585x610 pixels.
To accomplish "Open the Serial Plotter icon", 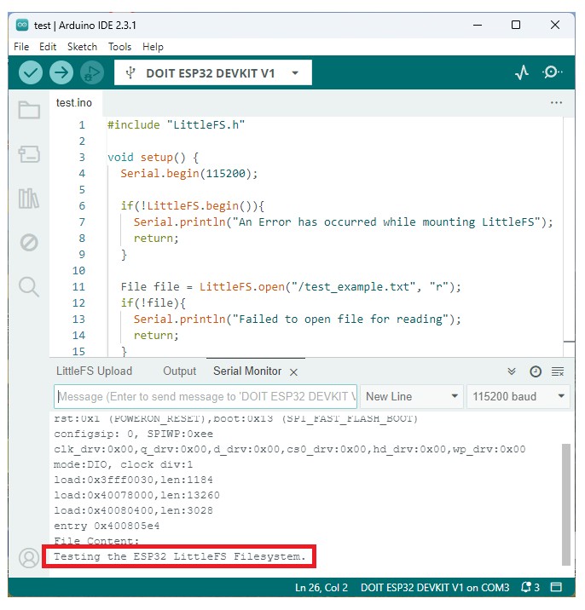I will (522, 73).
